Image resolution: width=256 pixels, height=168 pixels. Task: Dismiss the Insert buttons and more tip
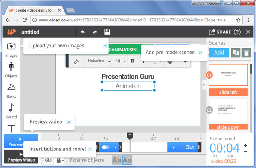tap(90, 149)
